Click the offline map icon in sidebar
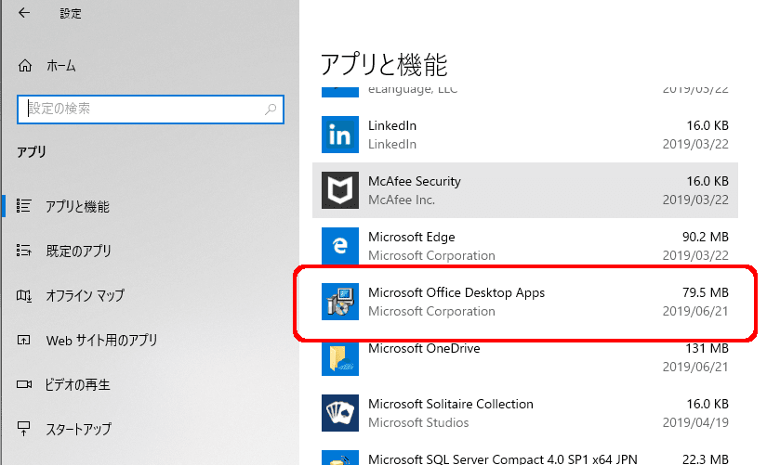 [x=23, y=295]
